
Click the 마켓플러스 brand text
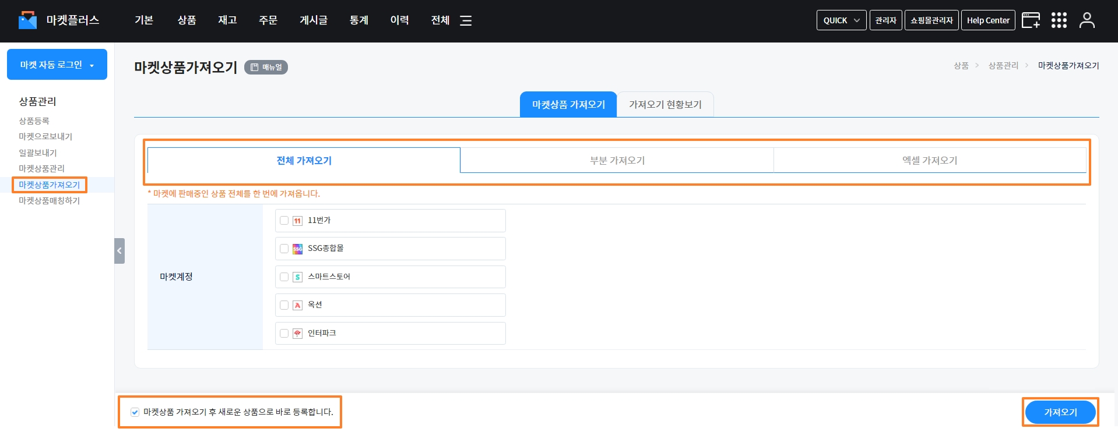tap(73, 20)
